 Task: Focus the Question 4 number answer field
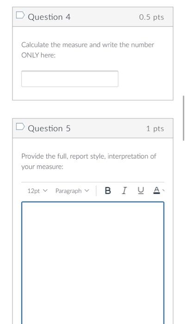pos(70,79)
